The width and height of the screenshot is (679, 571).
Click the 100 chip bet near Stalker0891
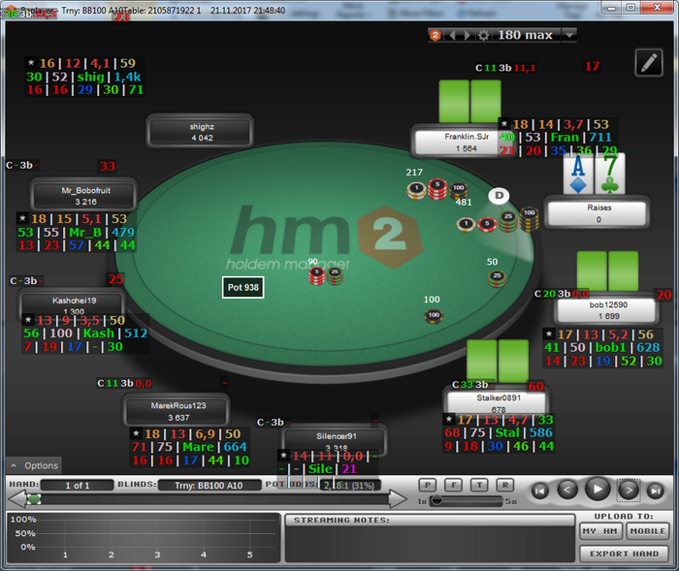pos(434,316)
